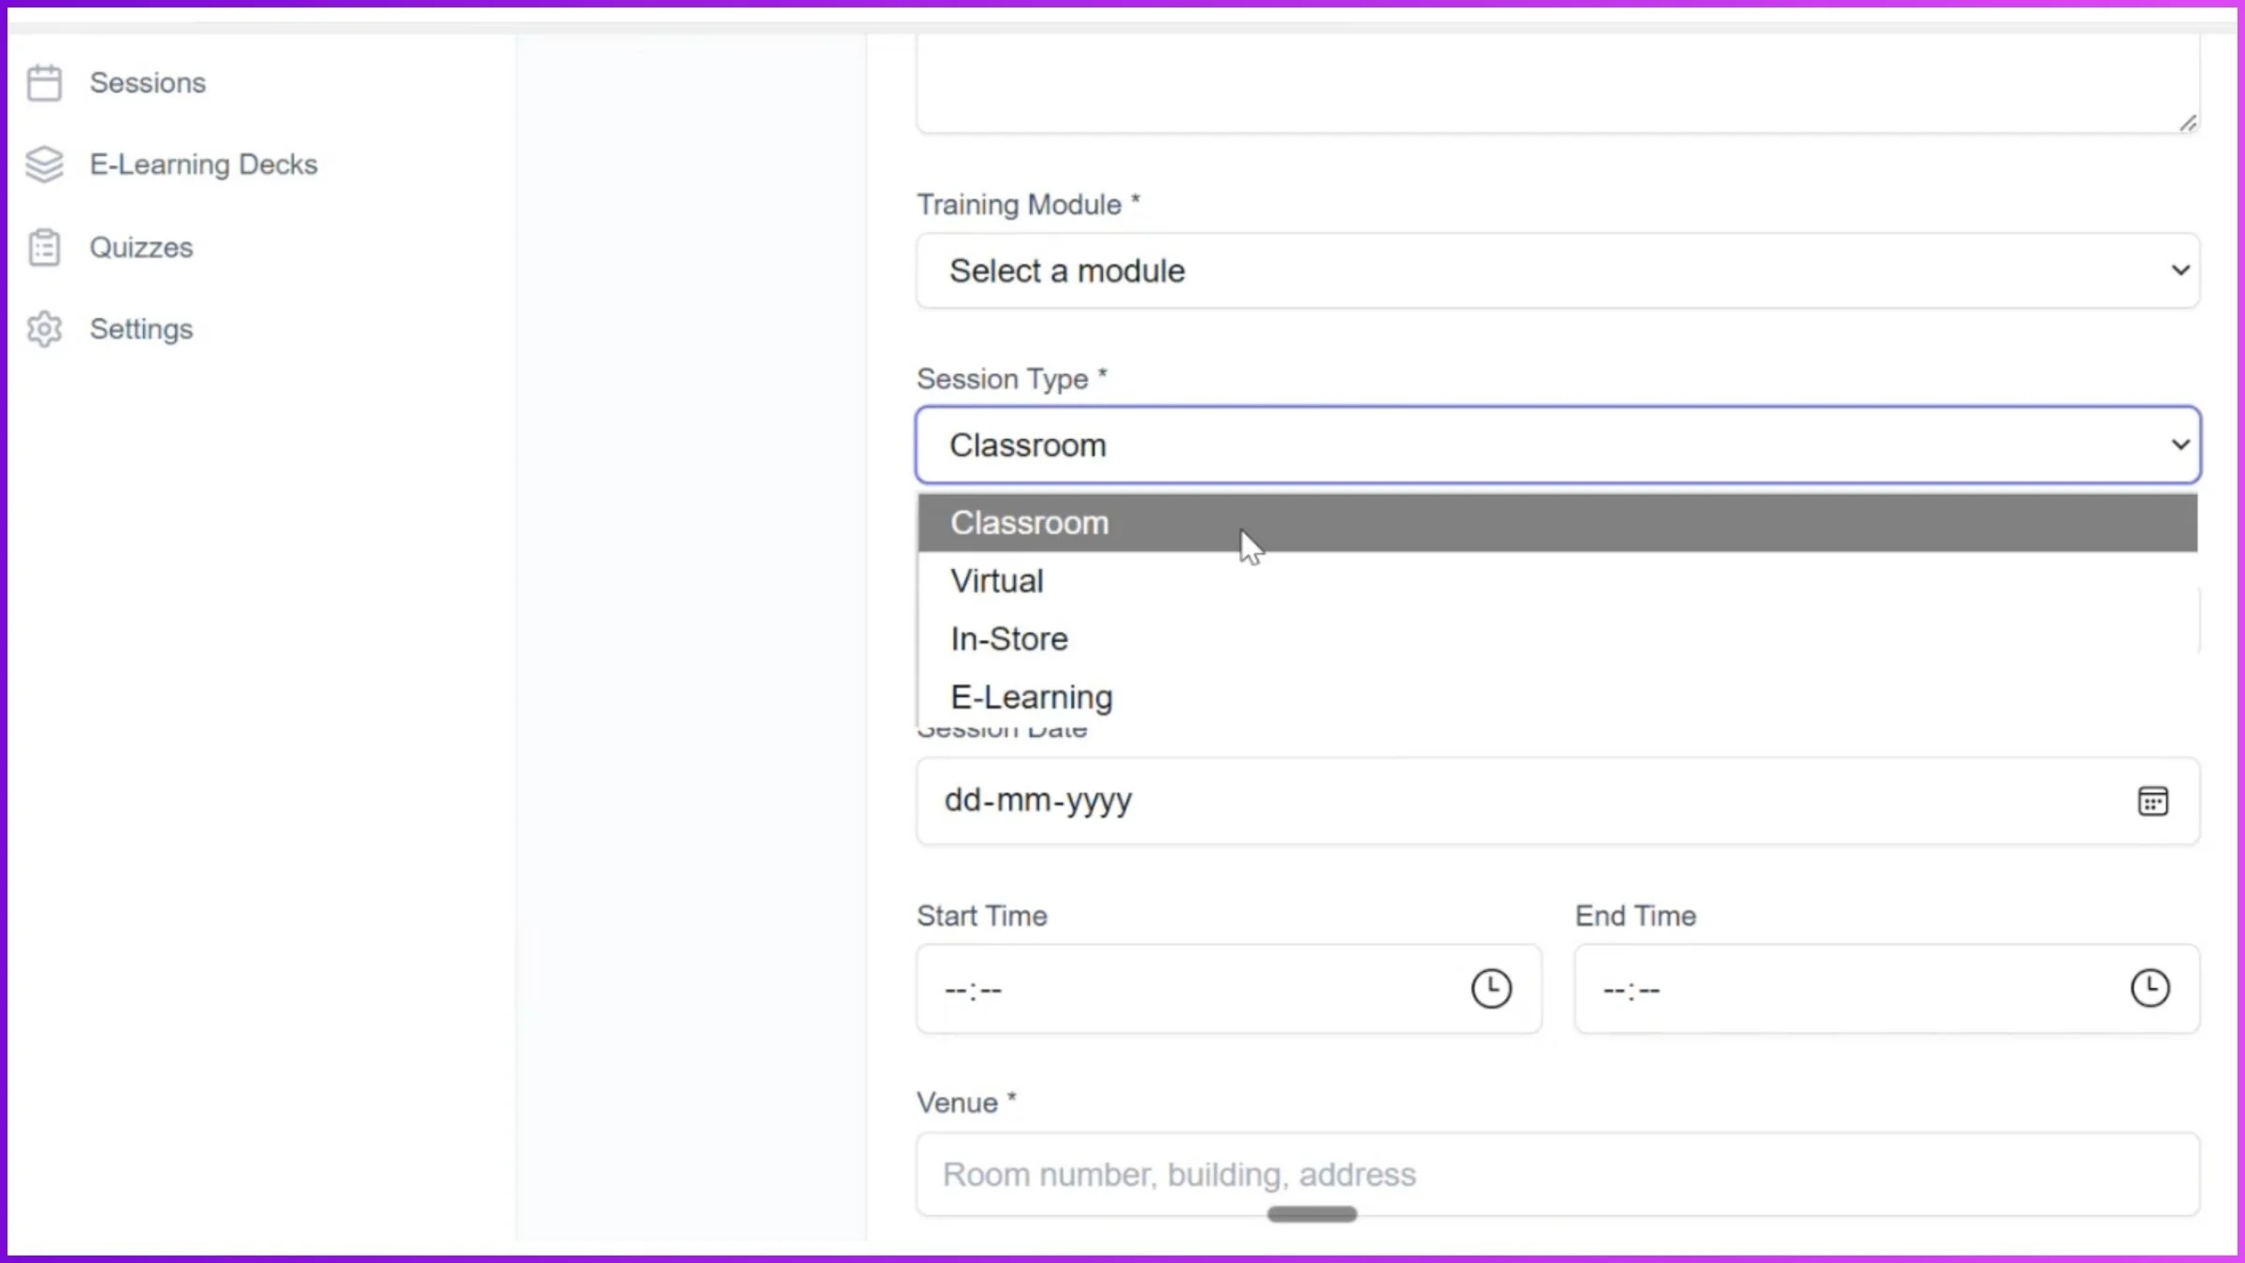This screenshot has width=2245, height=1263.
Task: Click the horizontal scrollbar below Venue
Action: [1311, 1213]
